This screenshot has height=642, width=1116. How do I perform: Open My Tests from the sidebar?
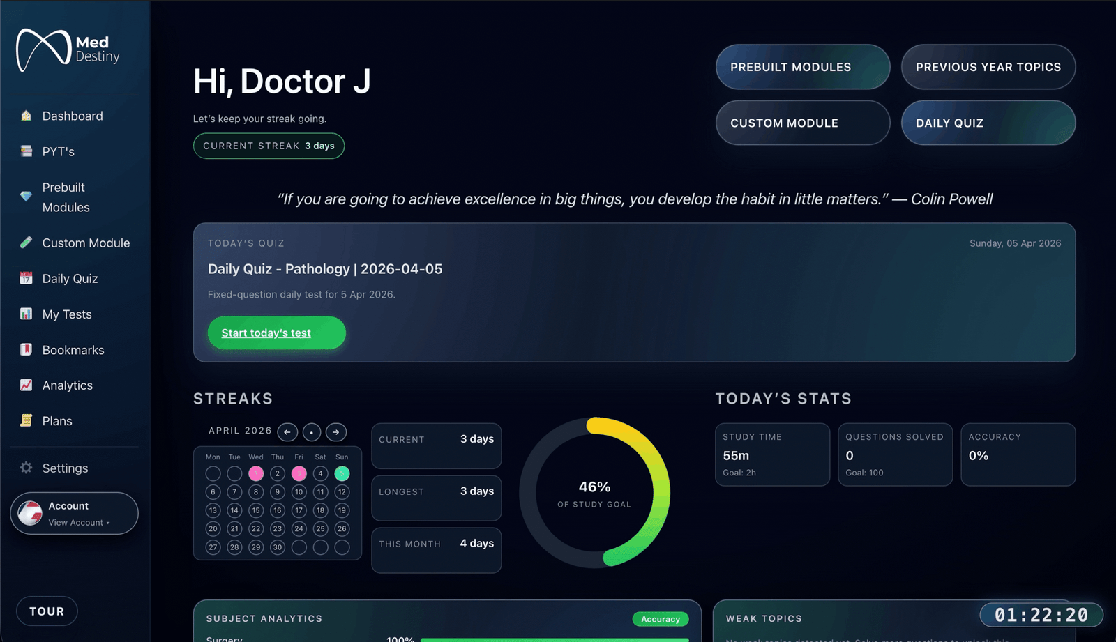(67, 314)
